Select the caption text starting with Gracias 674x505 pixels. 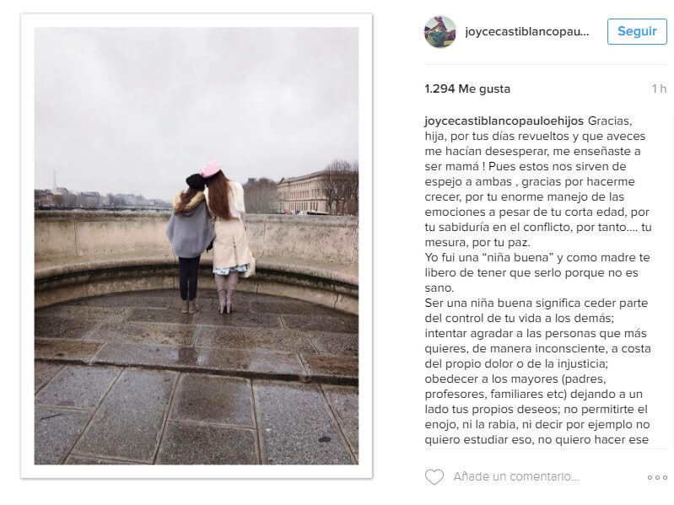(x=537, y=181)
